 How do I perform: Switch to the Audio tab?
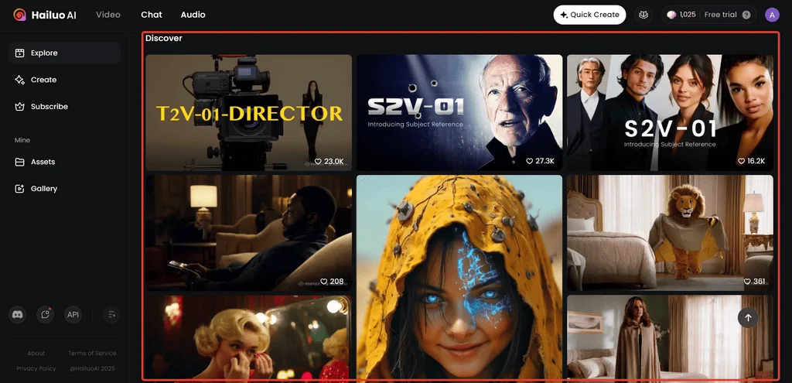(x=193, y=15)
